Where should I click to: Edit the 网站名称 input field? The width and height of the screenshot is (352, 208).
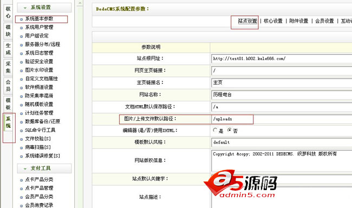pyautogui.click(x=282, y=95)
